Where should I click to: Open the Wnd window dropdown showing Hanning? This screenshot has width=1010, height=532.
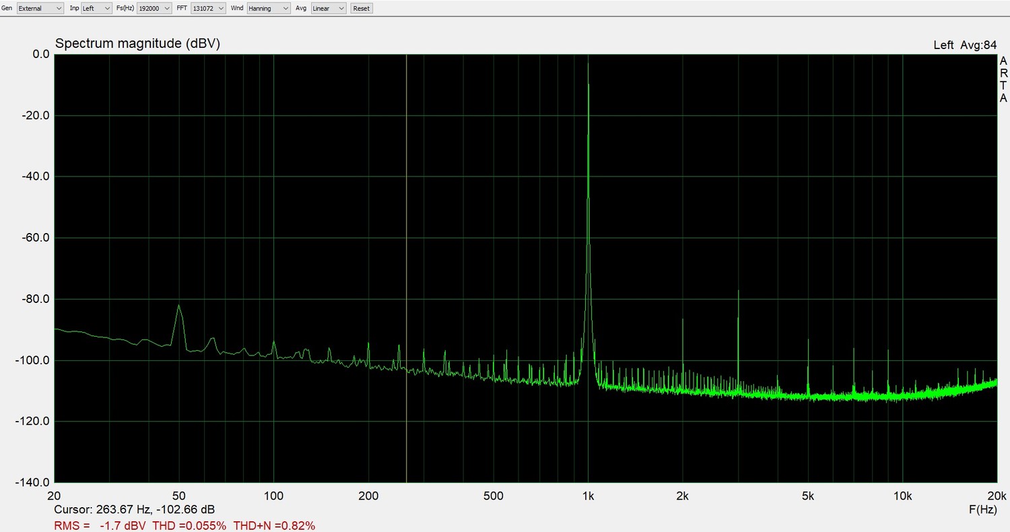point(269,8)
